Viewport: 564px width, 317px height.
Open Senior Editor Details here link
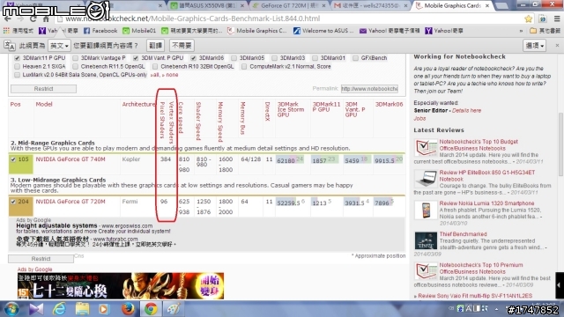click(466, 111)
